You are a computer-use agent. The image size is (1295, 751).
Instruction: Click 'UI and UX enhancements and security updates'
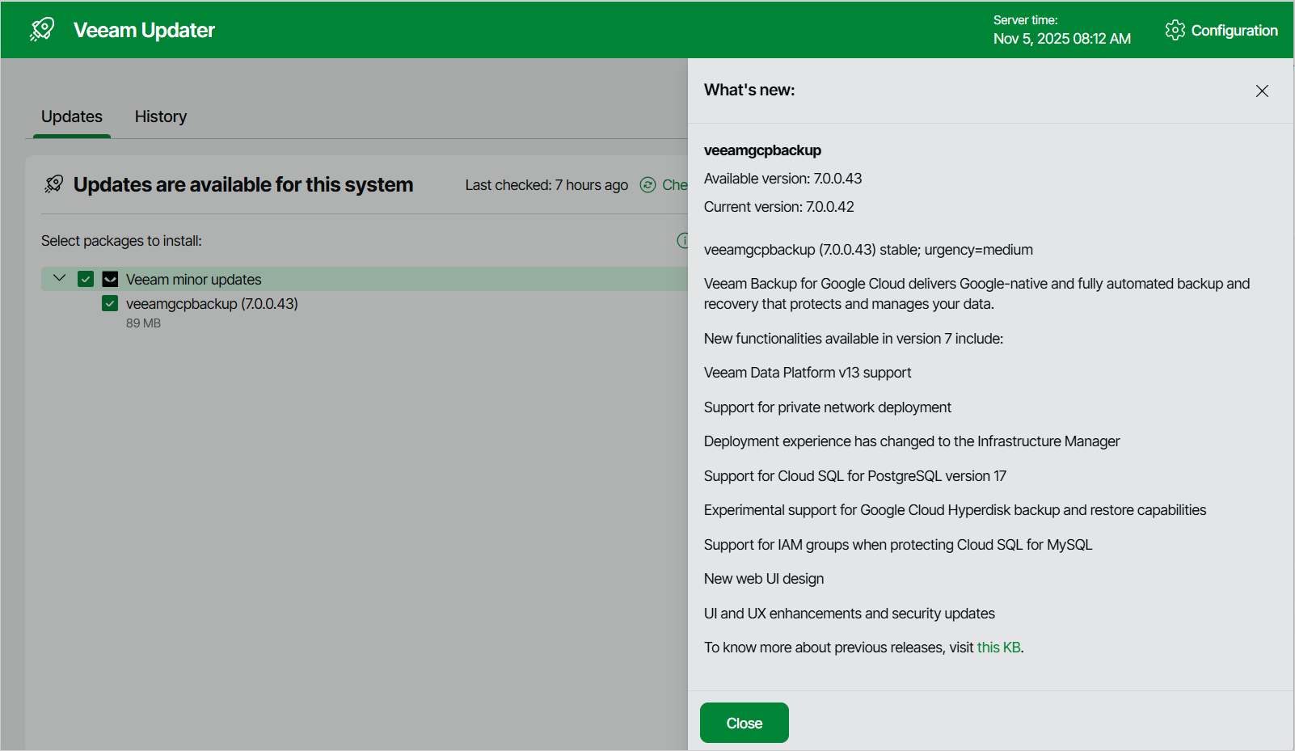[x=850, y=614]
